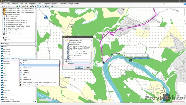Open the search field dropdown arrow
This screenshot has height=105, width=186.
(183, 4)
